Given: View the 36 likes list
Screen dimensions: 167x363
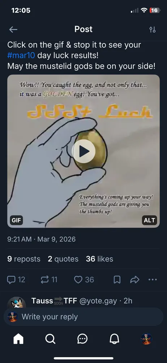Looking at the screenshot, I should click(99, 259).
